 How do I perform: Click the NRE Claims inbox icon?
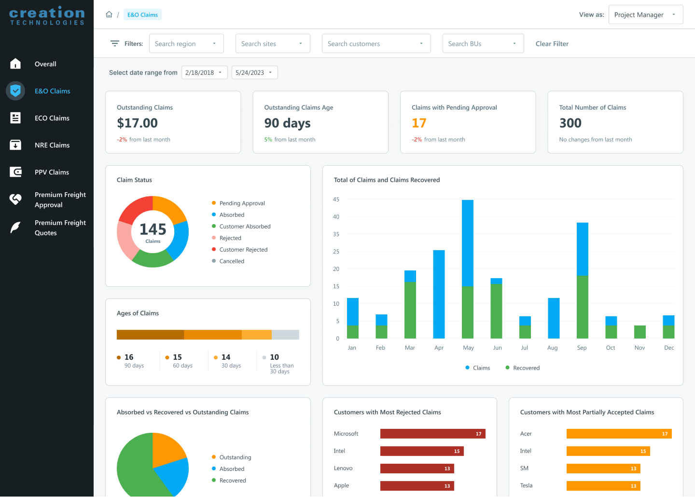[x=15, y=145]
